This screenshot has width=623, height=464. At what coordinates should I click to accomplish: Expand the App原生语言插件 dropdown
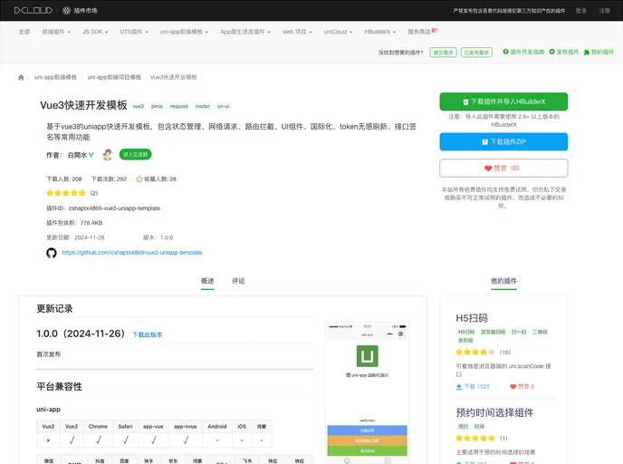[245, 32]
